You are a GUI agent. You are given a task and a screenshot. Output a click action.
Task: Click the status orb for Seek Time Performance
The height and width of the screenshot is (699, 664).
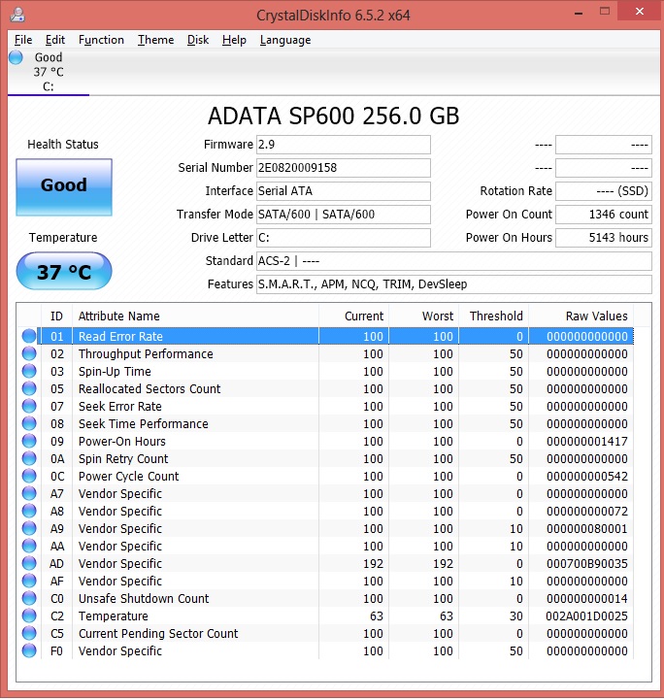[x=29, y=423]
